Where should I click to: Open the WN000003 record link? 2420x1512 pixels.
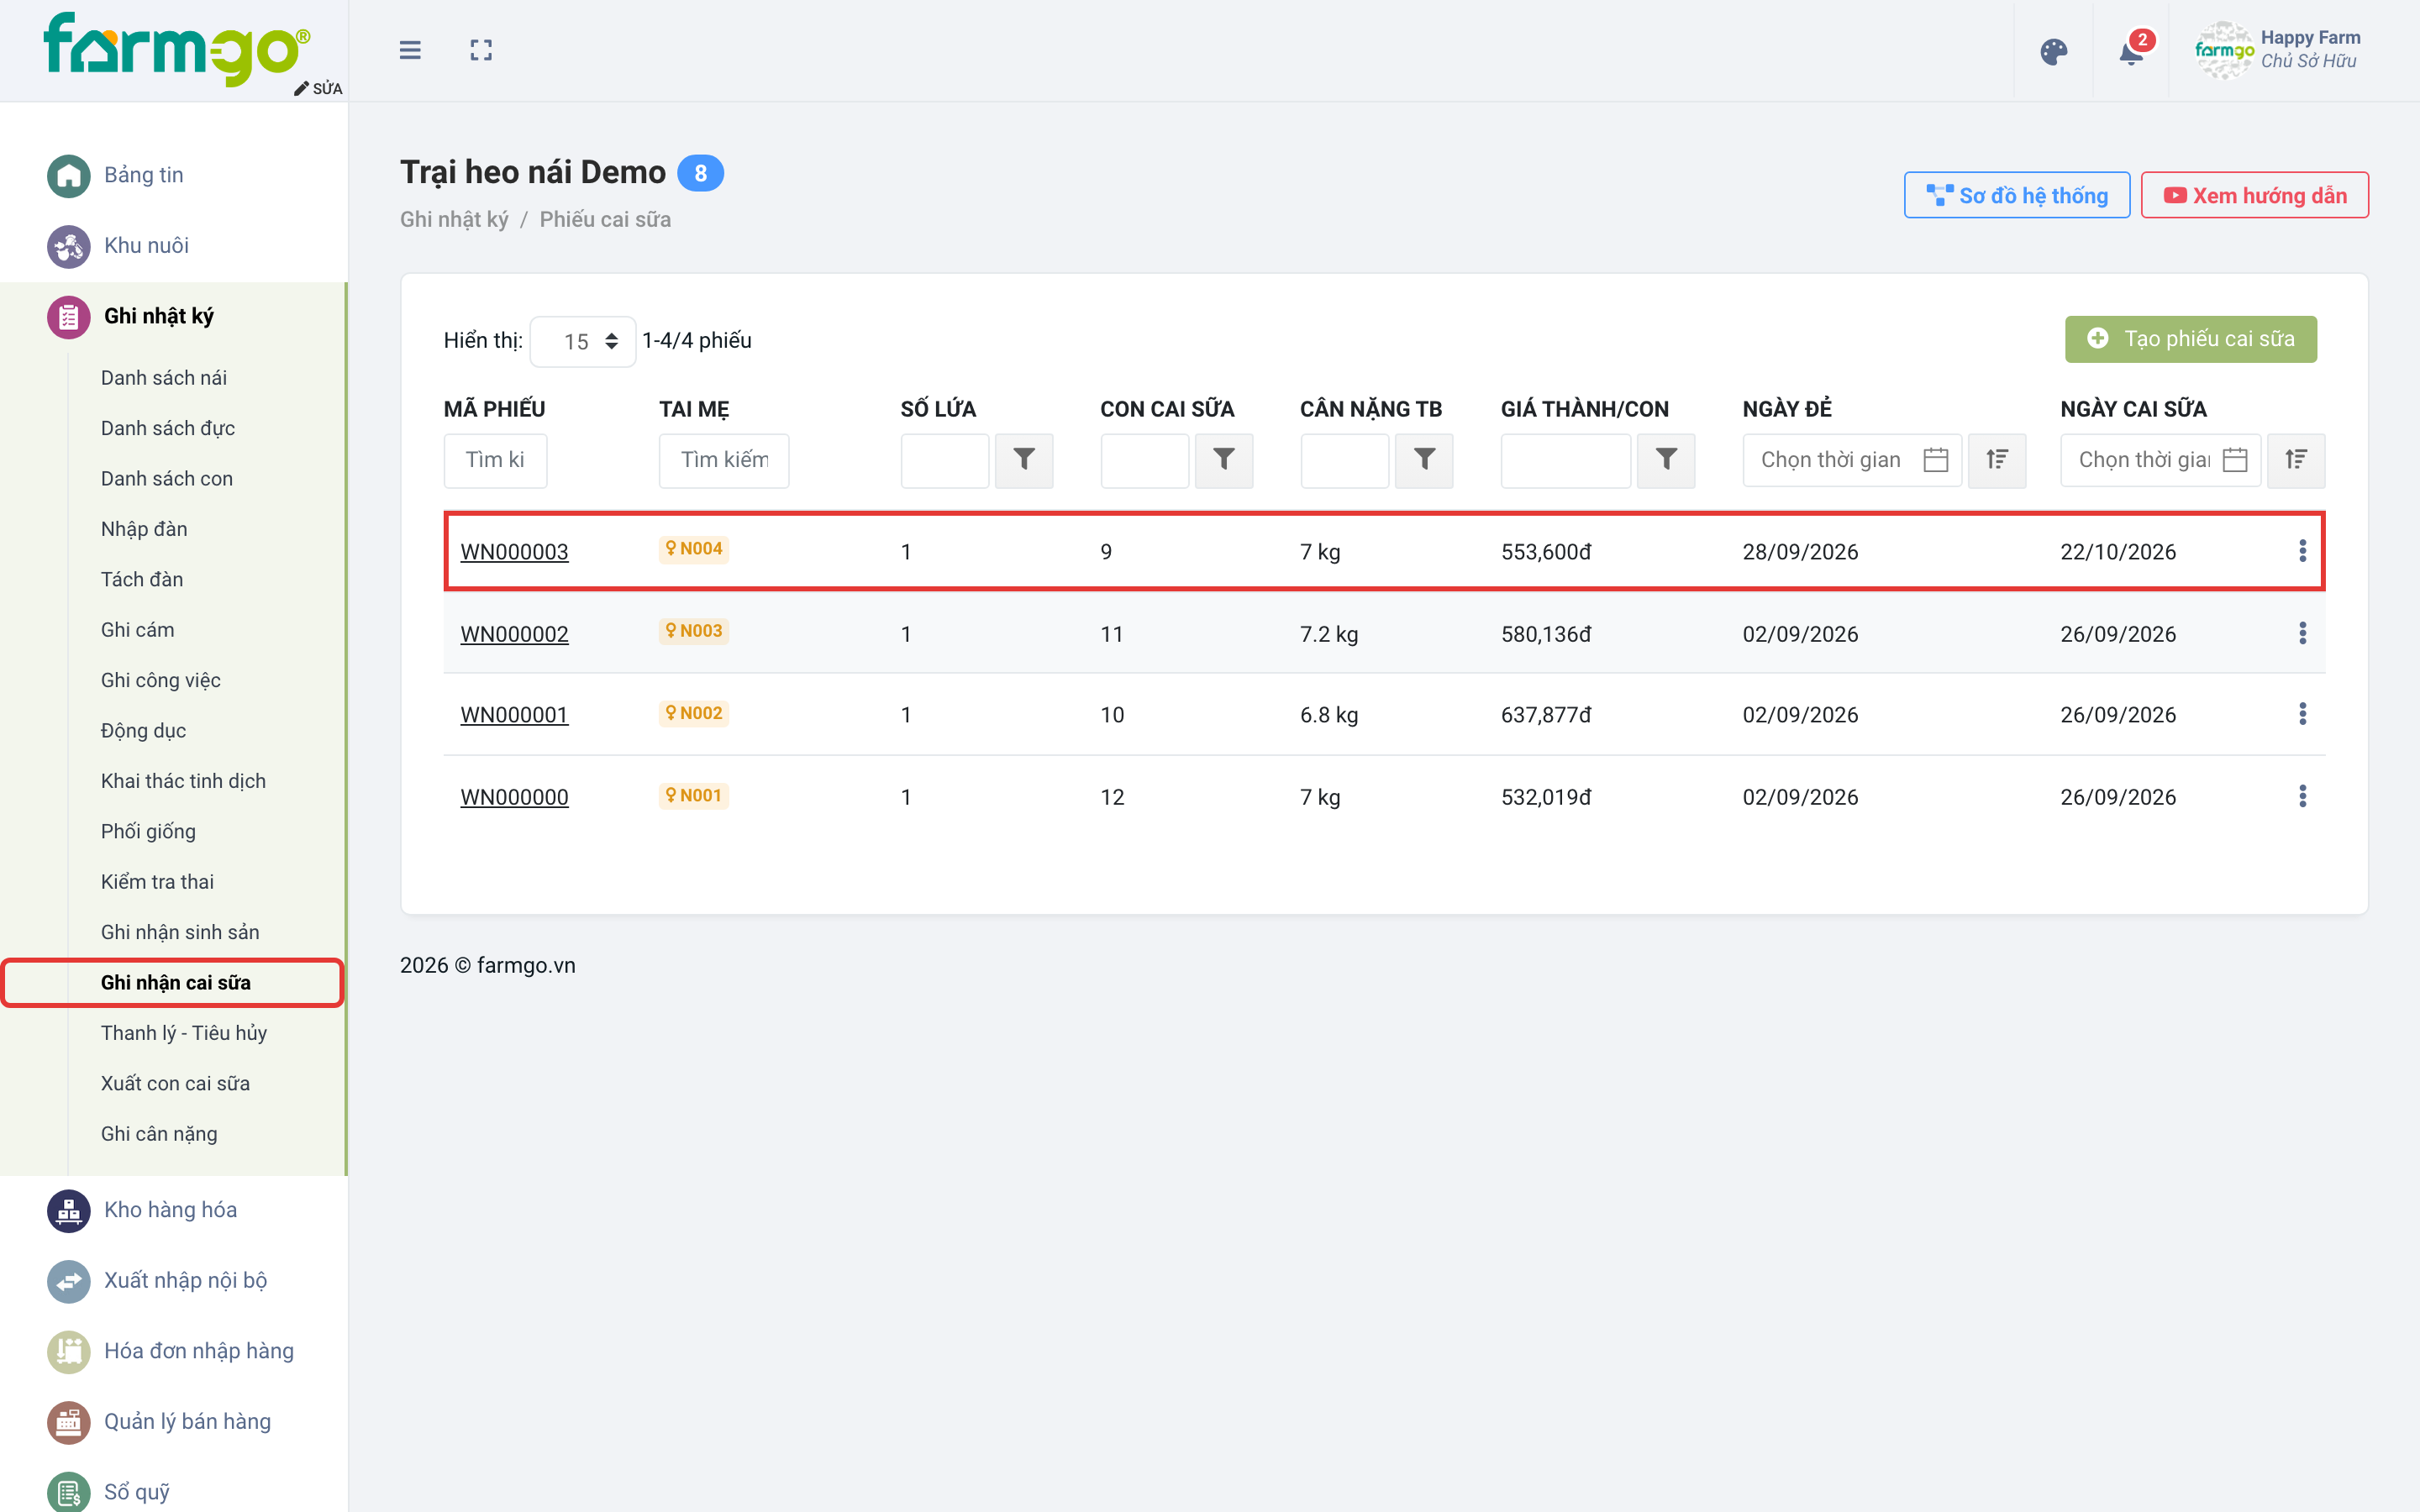tap(514, 552)
